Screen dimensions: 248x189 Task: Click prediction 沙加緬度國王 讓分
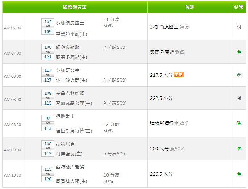point(169,27)
